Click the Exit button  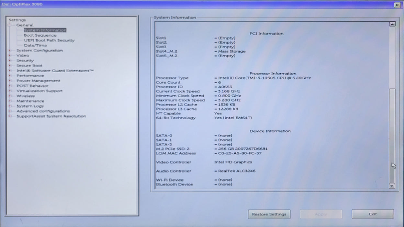(x=373, y=214)
